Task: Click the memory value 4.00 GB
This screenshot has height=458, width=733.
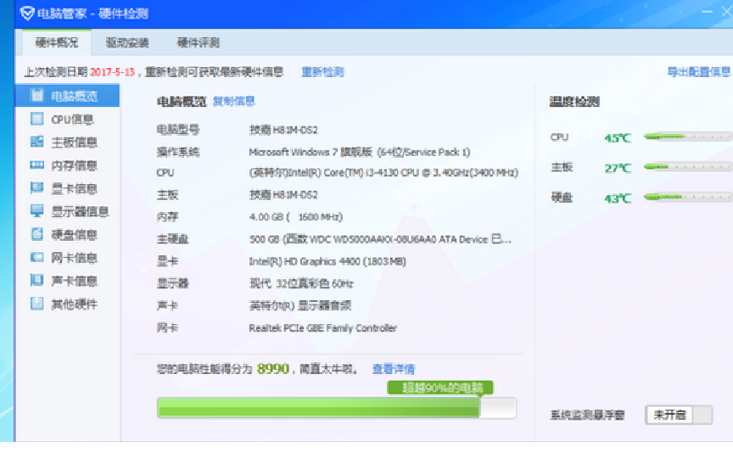Action: [x=296, y=217]
